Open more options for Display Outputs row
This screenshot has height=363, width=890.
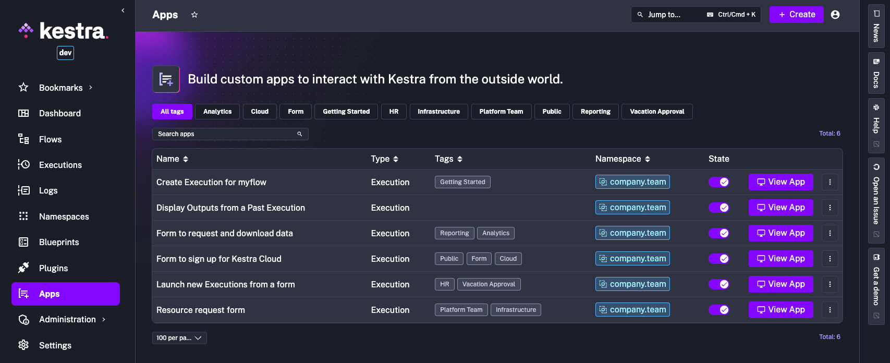(830, 208)
